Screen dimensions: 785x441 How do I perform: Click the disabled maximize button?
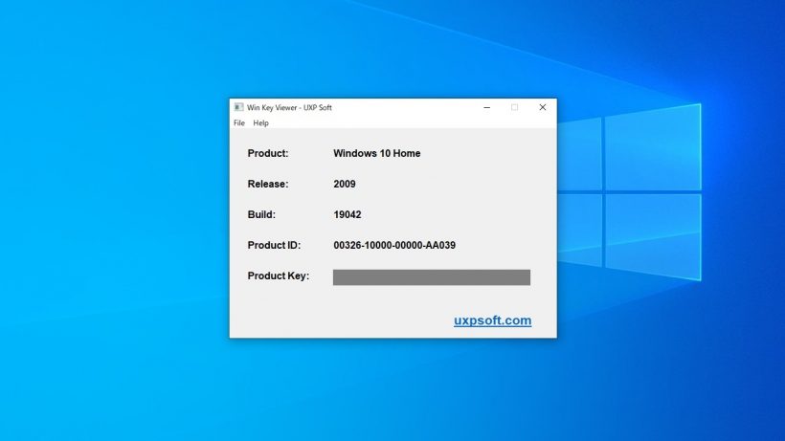point(514,107)
